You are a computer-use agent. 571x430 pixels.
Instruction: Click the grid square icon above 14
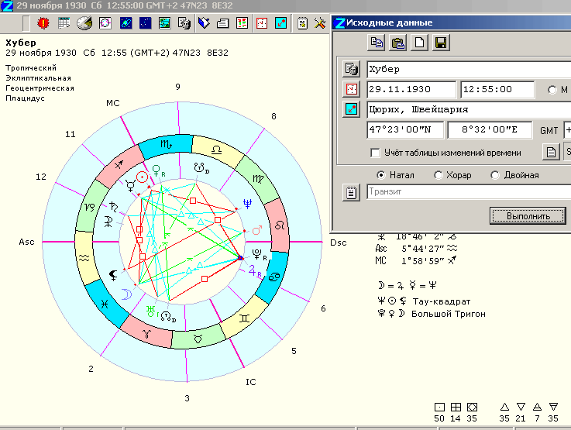(x=456, y=407)
